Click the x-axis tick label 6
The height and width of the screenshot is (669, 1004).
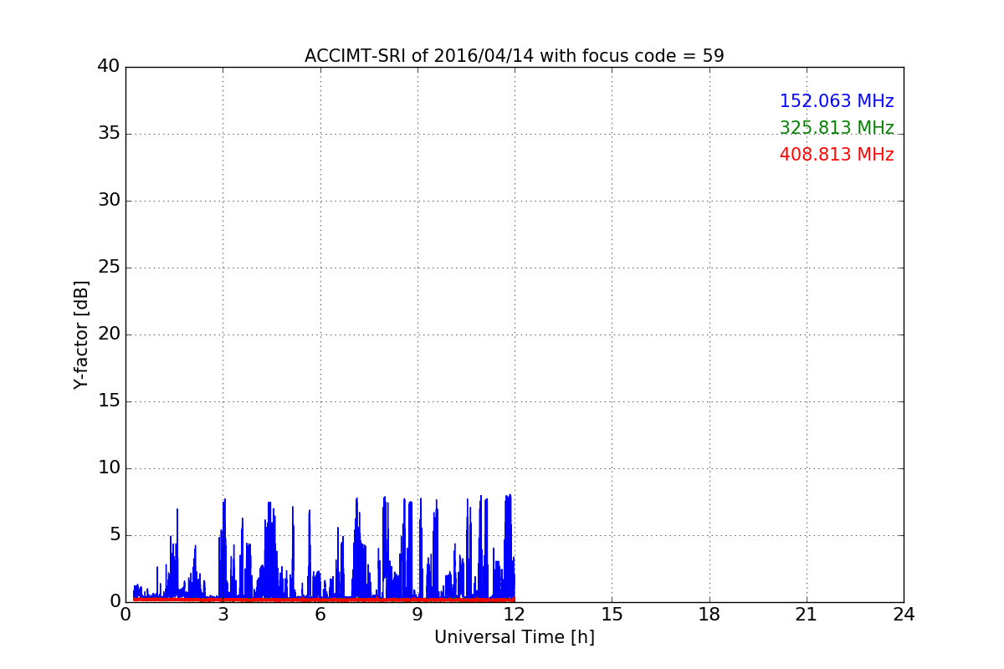coord(320,615)
